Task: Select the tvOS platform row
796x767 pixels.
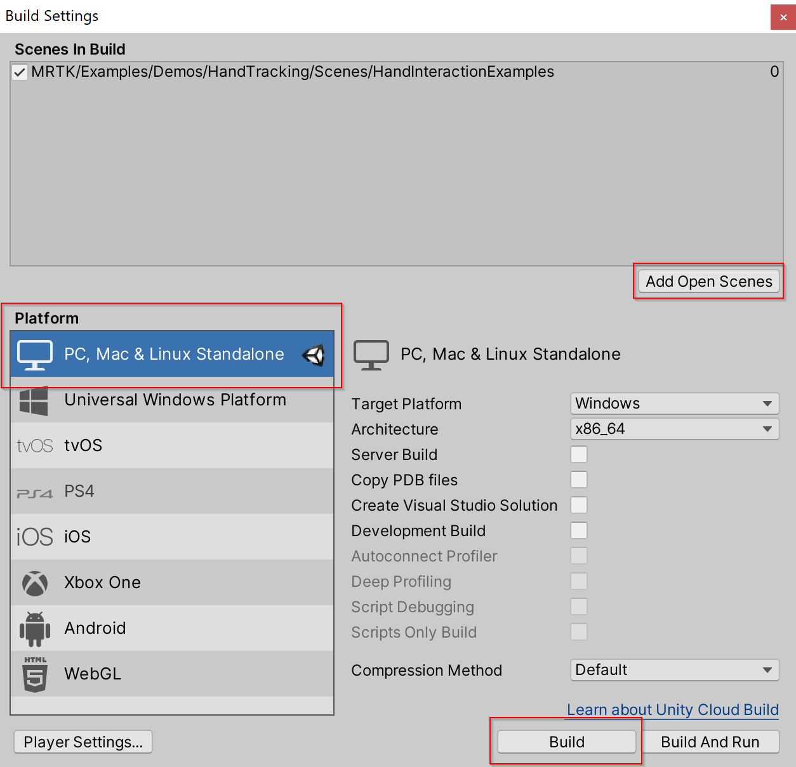Action: coord(172,445)
